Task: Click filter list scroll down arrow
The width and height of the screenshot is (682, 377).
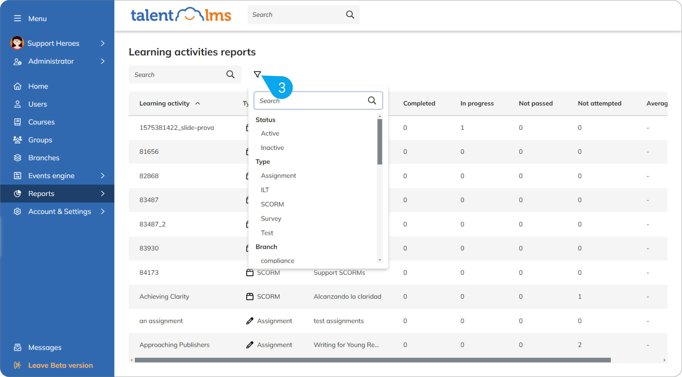Action: coord(380,260)
